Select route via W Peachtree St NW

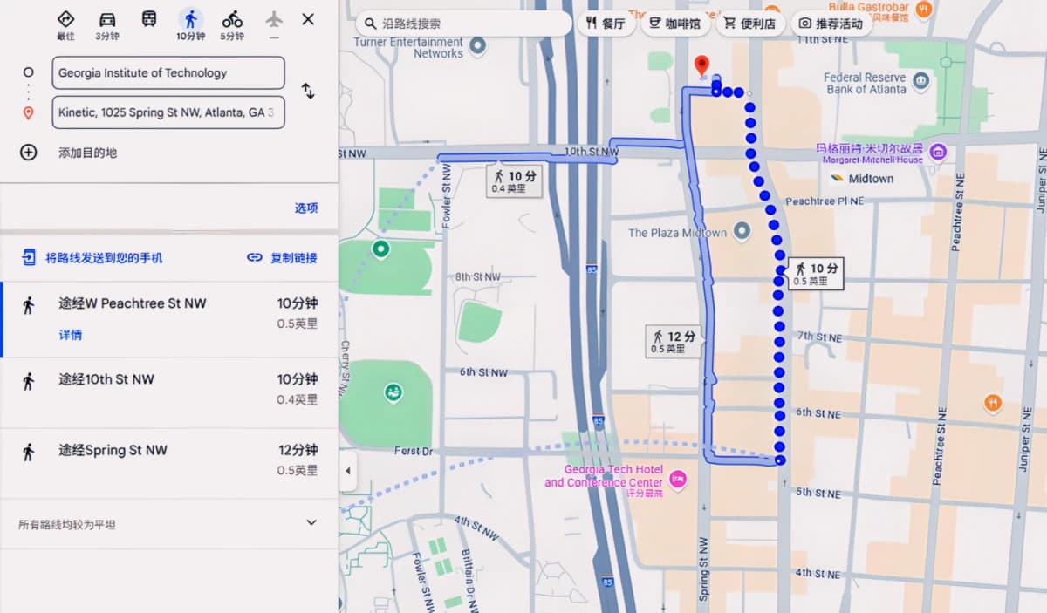tap(169, 319)
